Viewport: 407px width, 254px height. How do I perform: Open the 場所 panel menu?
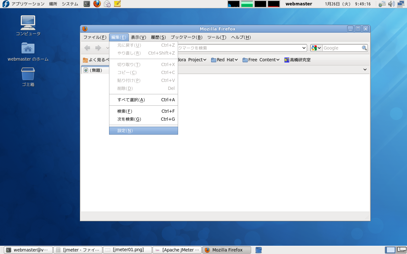point(53,4)
